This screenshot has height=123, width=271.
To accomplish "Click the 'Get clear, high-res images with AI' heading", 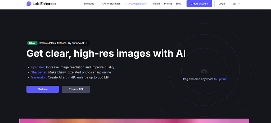I will (x=106, y=53).
